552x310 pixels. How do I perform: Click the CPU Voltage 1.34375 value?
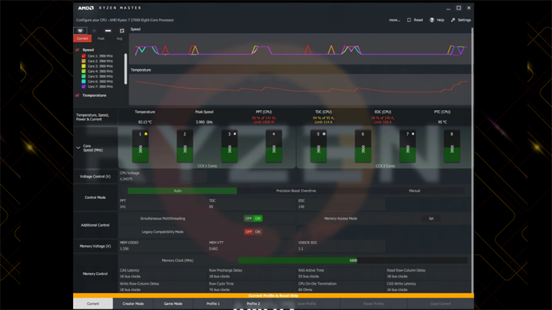[x=126, y=179]
